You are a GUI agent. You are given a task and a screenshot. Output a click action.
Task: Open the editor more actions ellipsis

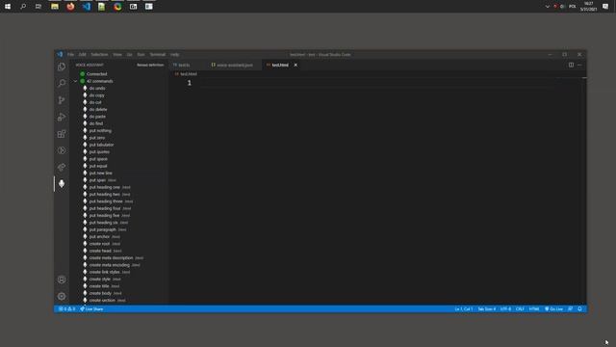579,65
